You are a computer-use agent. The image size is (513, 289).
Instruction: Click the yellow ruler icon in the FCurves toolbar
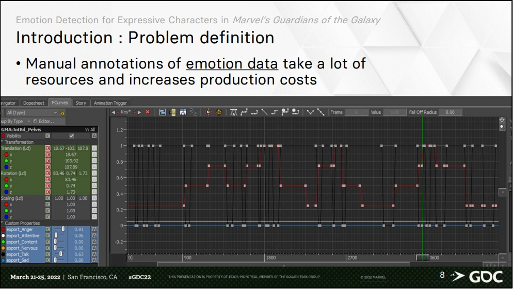(x=173, y=112)
